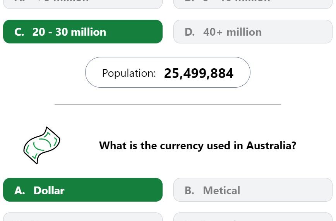The width and height of the screenshot is (336, 221).
Task: Click the Population result pill
Action: (168, 72)
